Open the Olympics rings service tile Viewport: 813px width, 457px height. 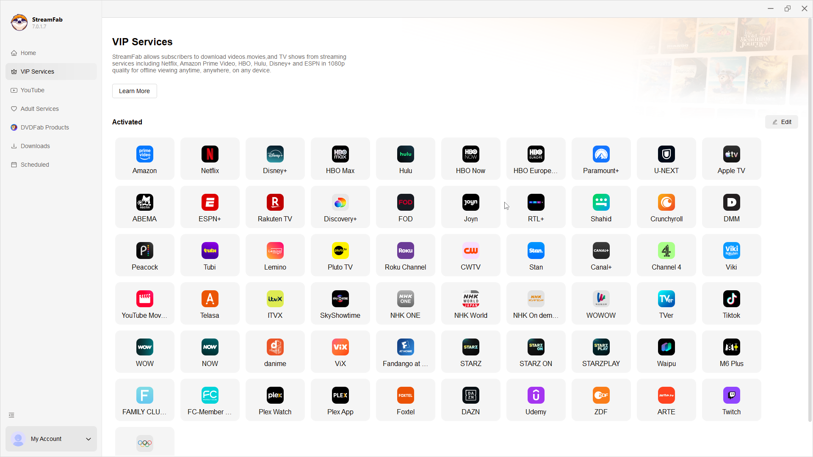click(x=144, y=442)
